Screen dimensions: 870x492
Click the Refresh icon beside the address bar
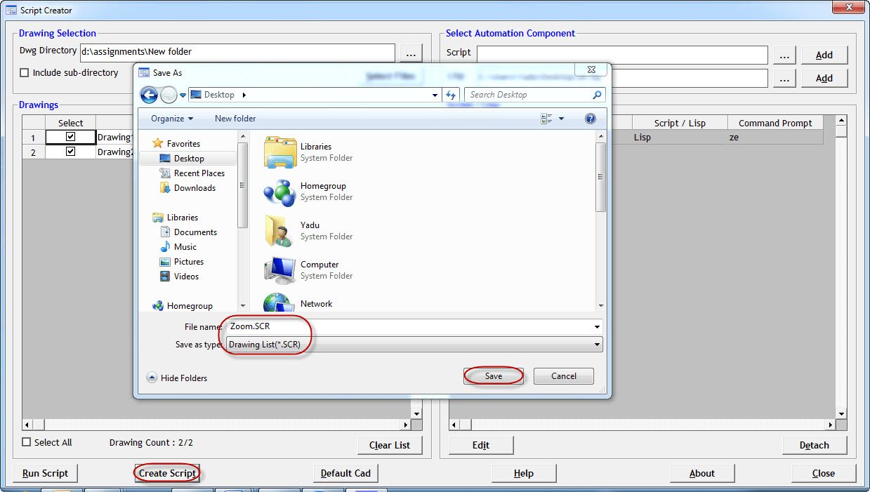pyautogui.click(x=450, y=94)
